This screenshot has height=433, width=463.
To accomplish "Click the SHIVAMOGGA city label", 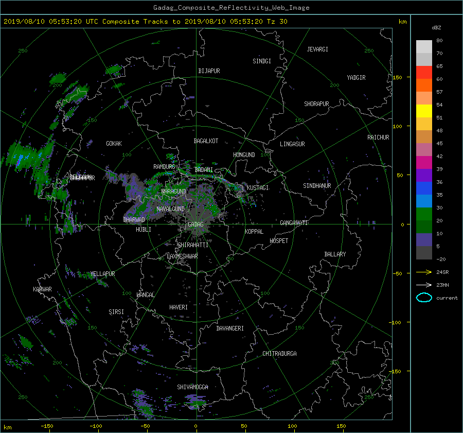I will 192,387.
